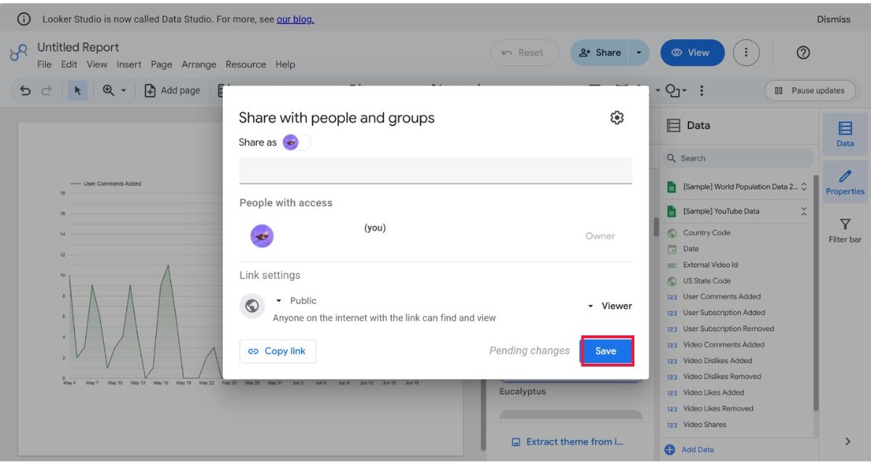Follow the 'our blog' link

click(295, 19)
